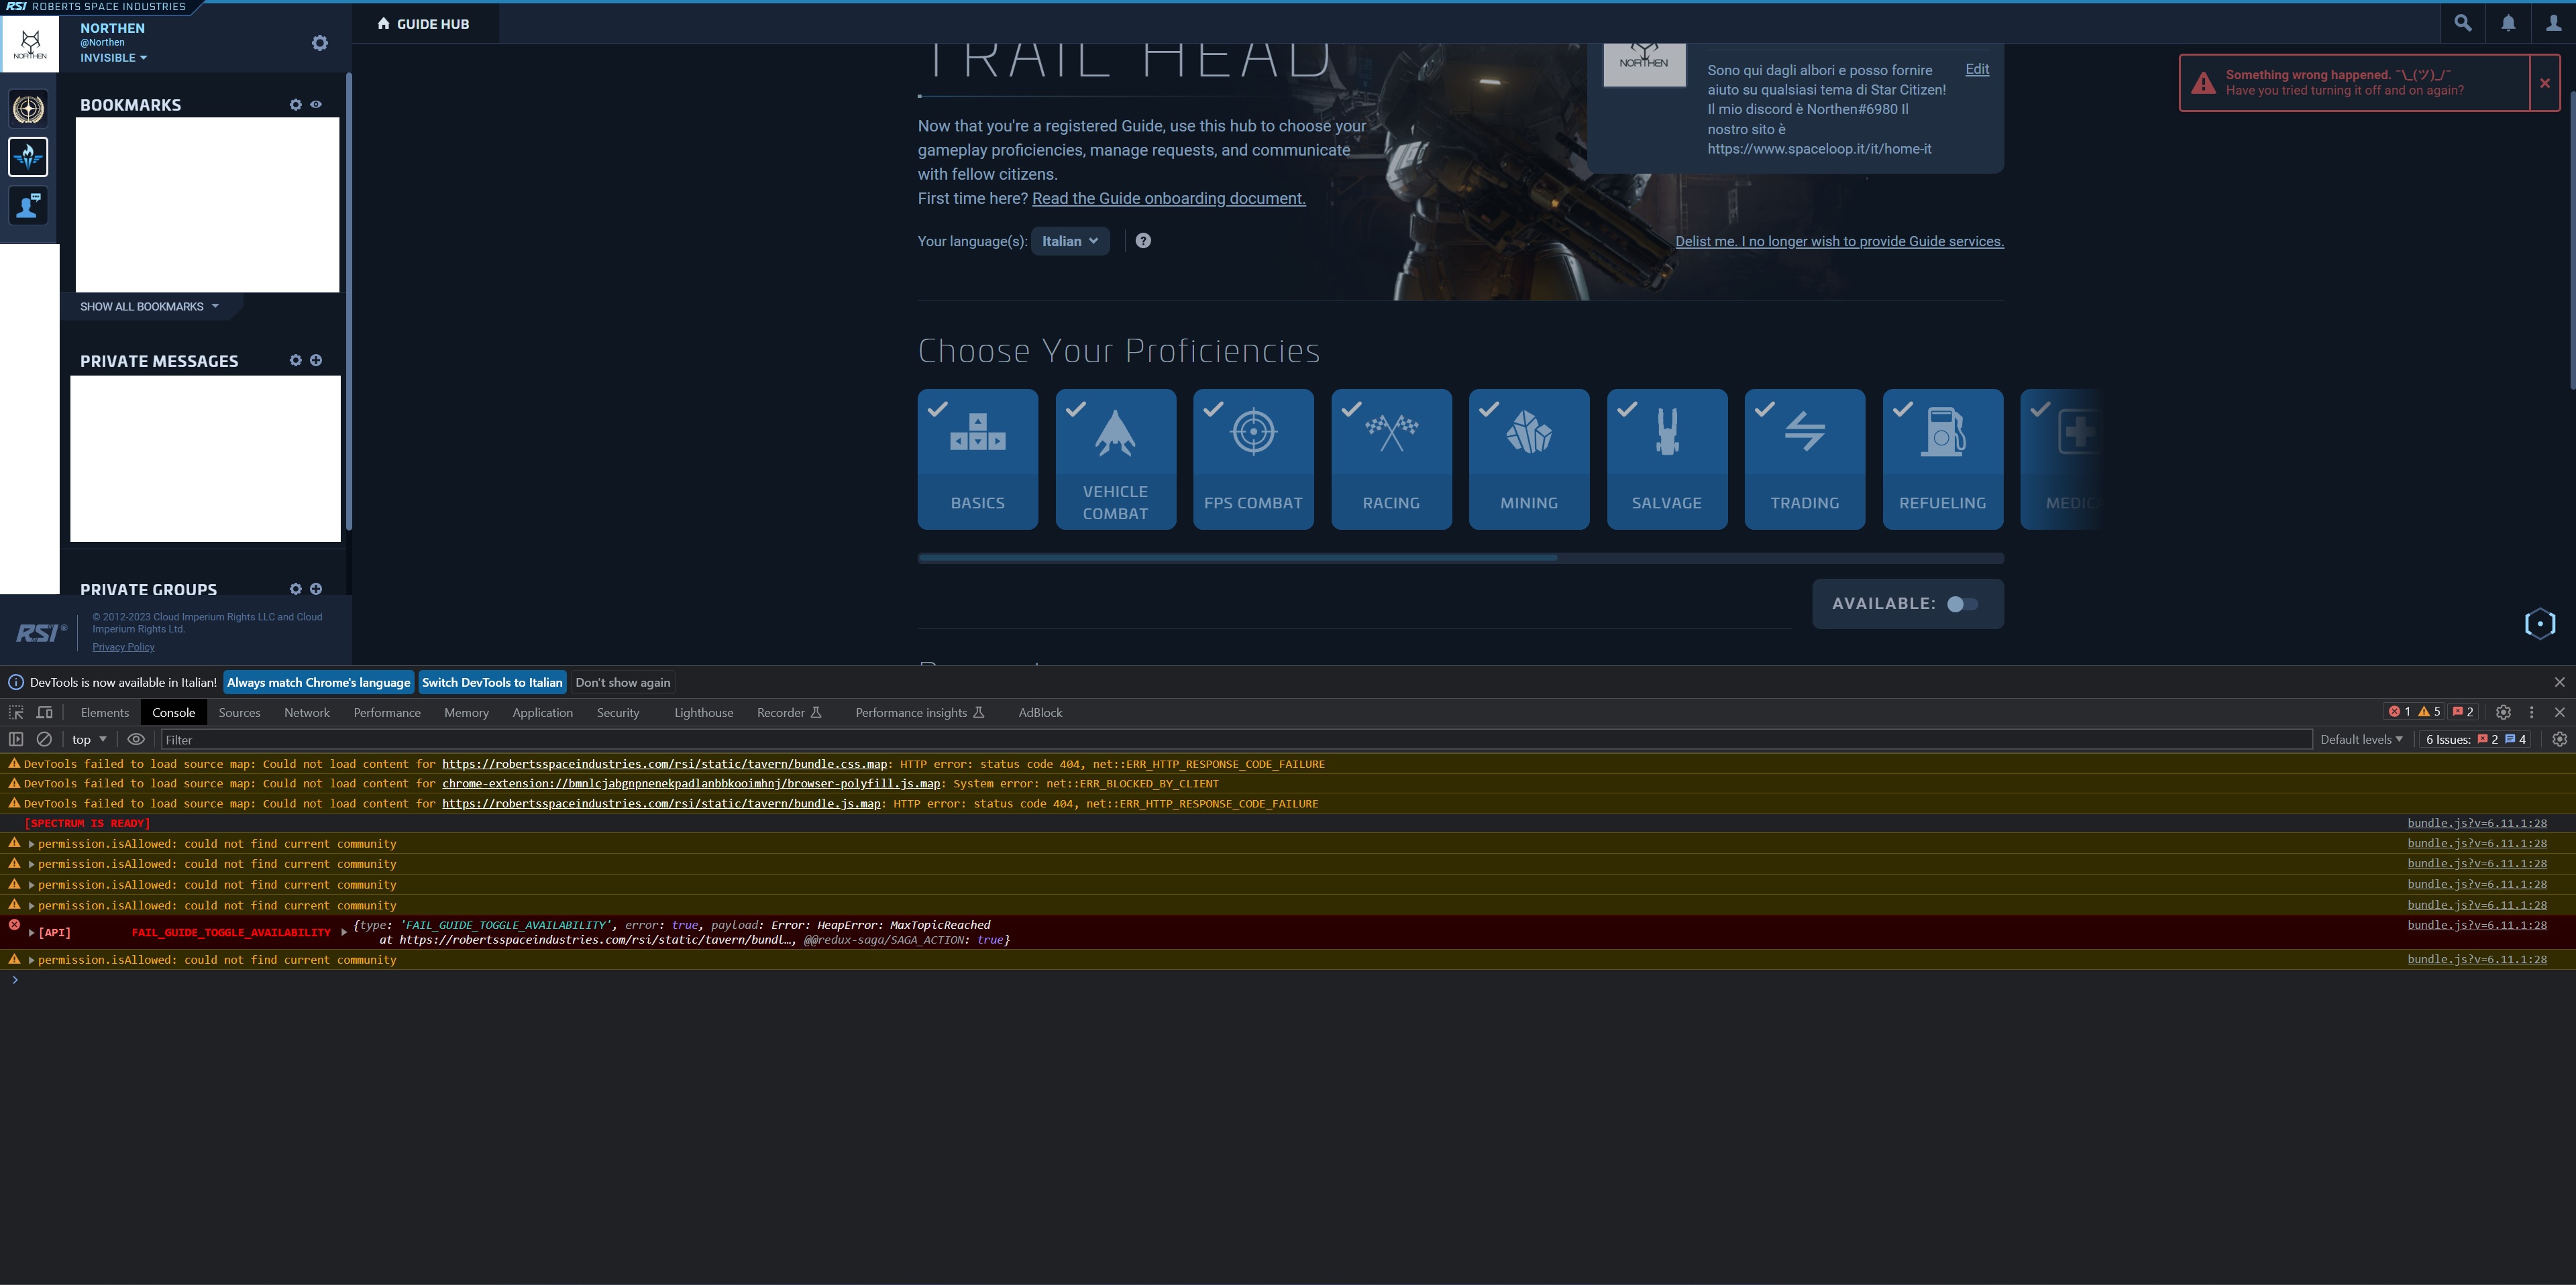Click Don't show again button

click(623, 682)
